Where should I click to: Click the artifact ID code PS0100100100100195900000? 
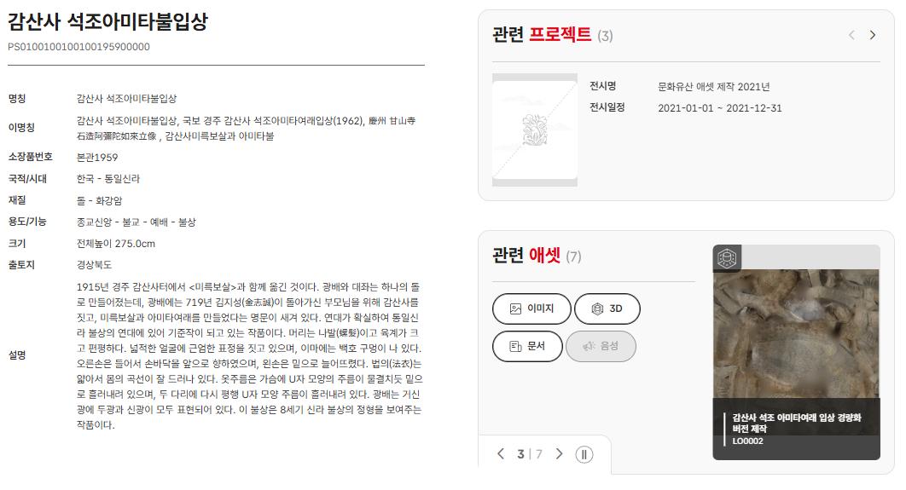(x=78, y=47)
